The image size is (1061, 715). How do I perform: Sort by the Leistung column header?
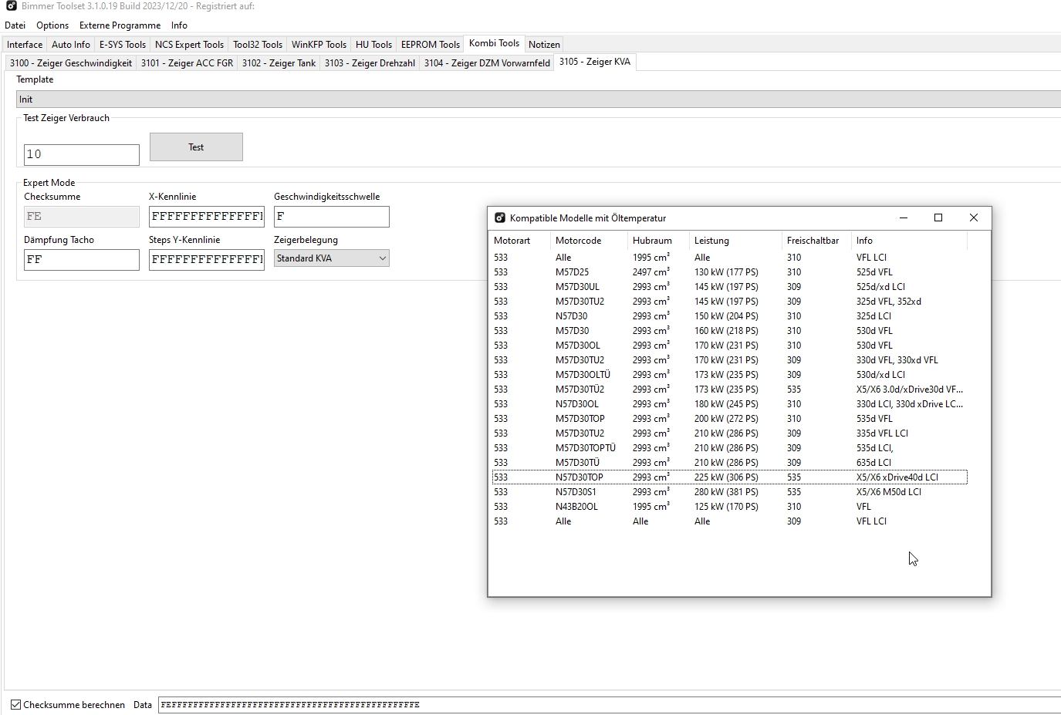coord(736,241)
